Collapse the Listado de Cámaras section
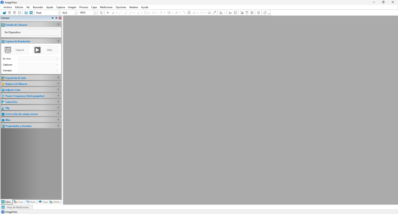398x214 pixels. click(58, 25)
